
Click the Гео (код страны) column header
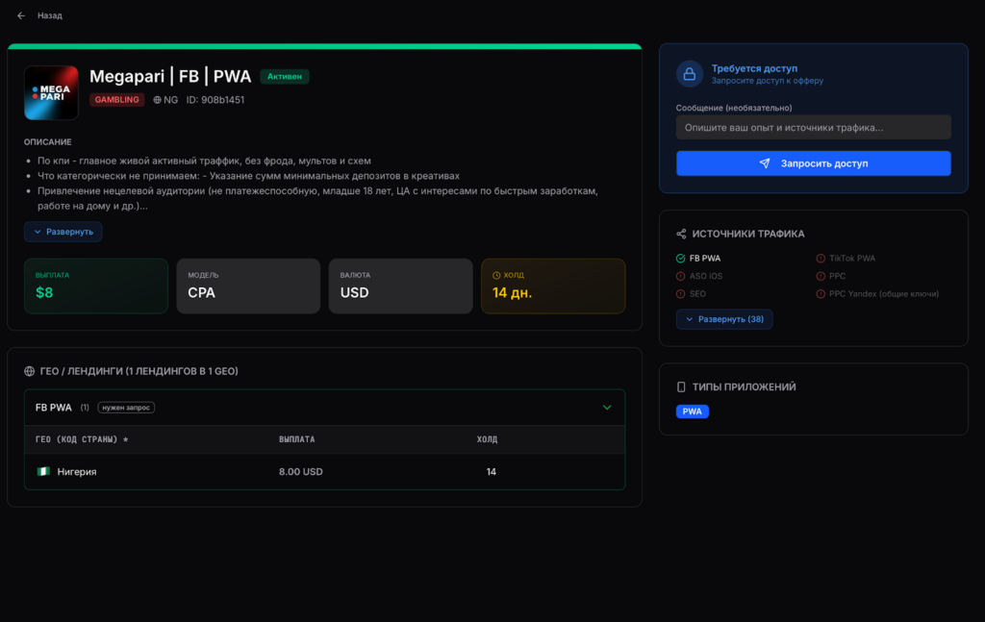[x=82, y=439]
